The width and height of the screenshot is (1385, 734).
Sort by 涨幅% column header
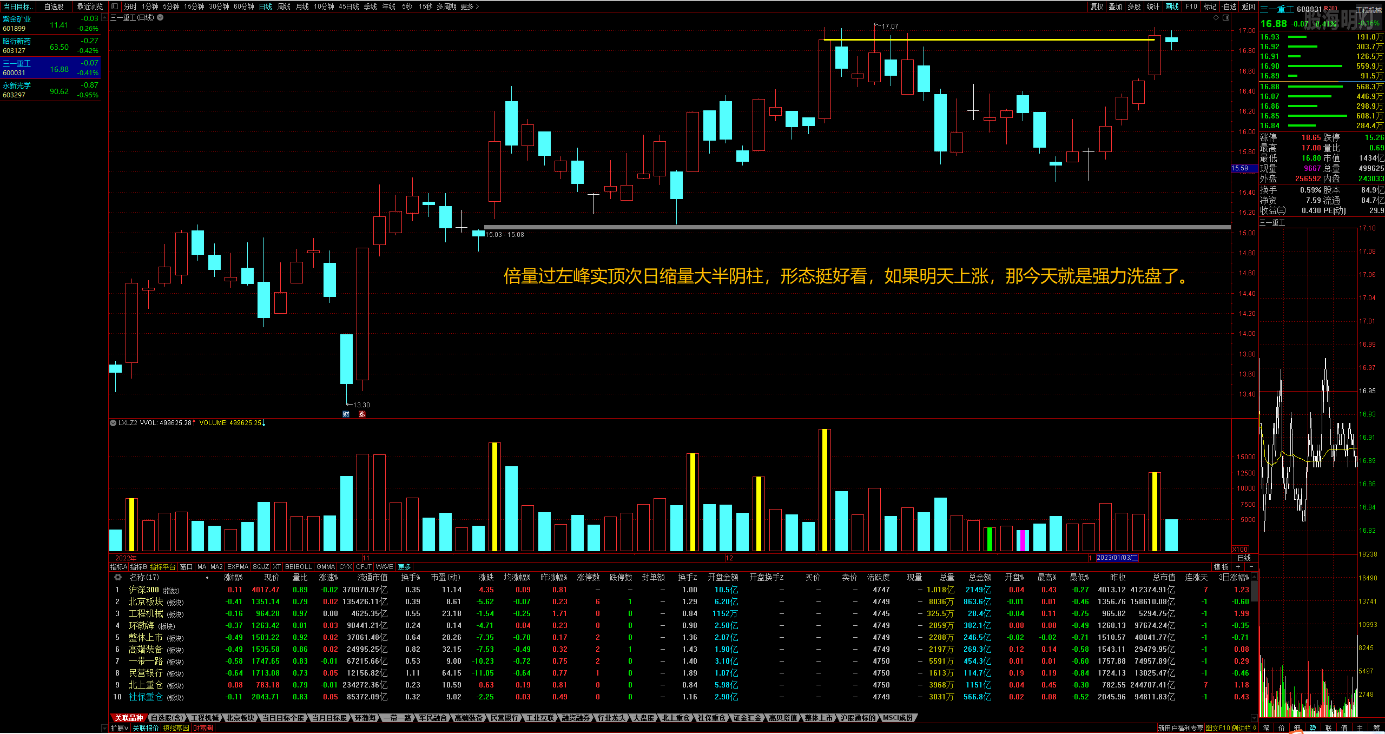tap(233, 577)
